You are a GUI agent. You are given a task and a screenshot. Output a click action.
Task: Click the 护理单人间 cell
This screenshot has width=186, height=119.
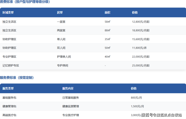point(64,57)
